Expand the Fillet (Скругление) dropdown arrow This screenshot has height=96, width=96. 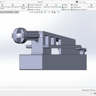(47, 10)
